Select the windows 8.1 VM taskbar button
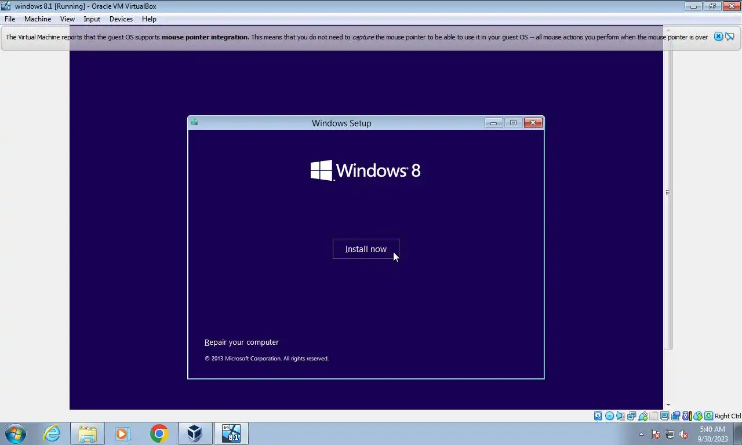Image resolution: width=742 pixels, height=445 pixels. (x=231, y=433)
